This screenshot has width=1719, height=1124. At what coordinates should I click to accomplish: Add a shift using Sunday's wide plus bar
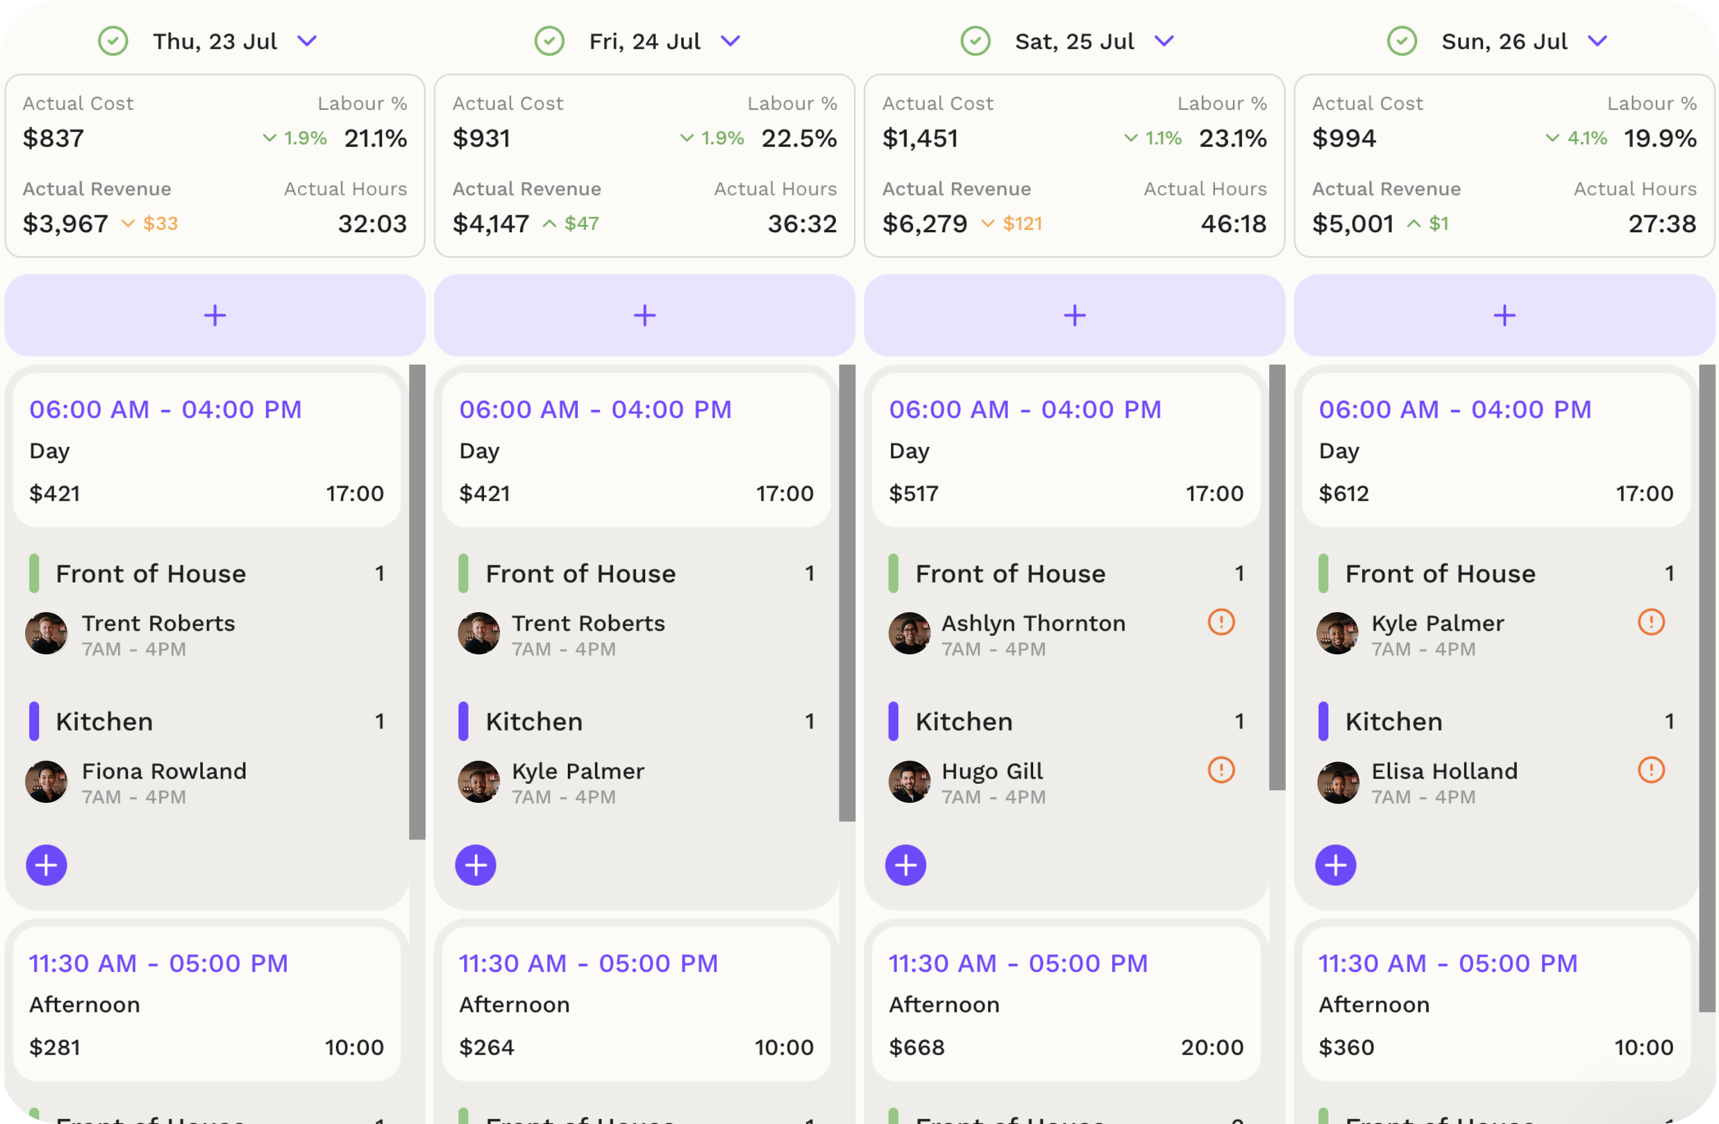(1505, 315)
